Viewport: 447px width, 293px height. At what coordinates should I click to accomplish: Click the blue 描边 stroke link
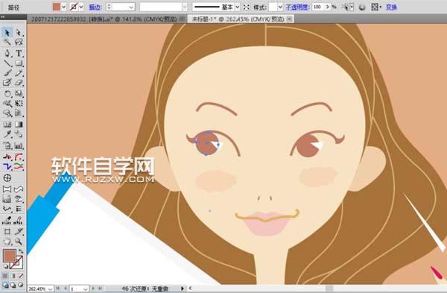click(95, 7)
